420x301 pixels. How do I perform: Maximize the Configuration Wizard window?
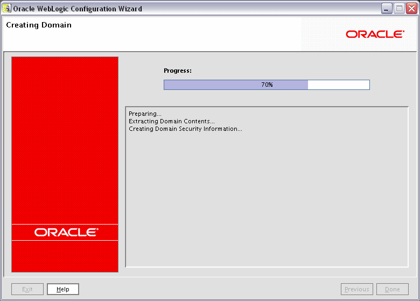(399, 9)
